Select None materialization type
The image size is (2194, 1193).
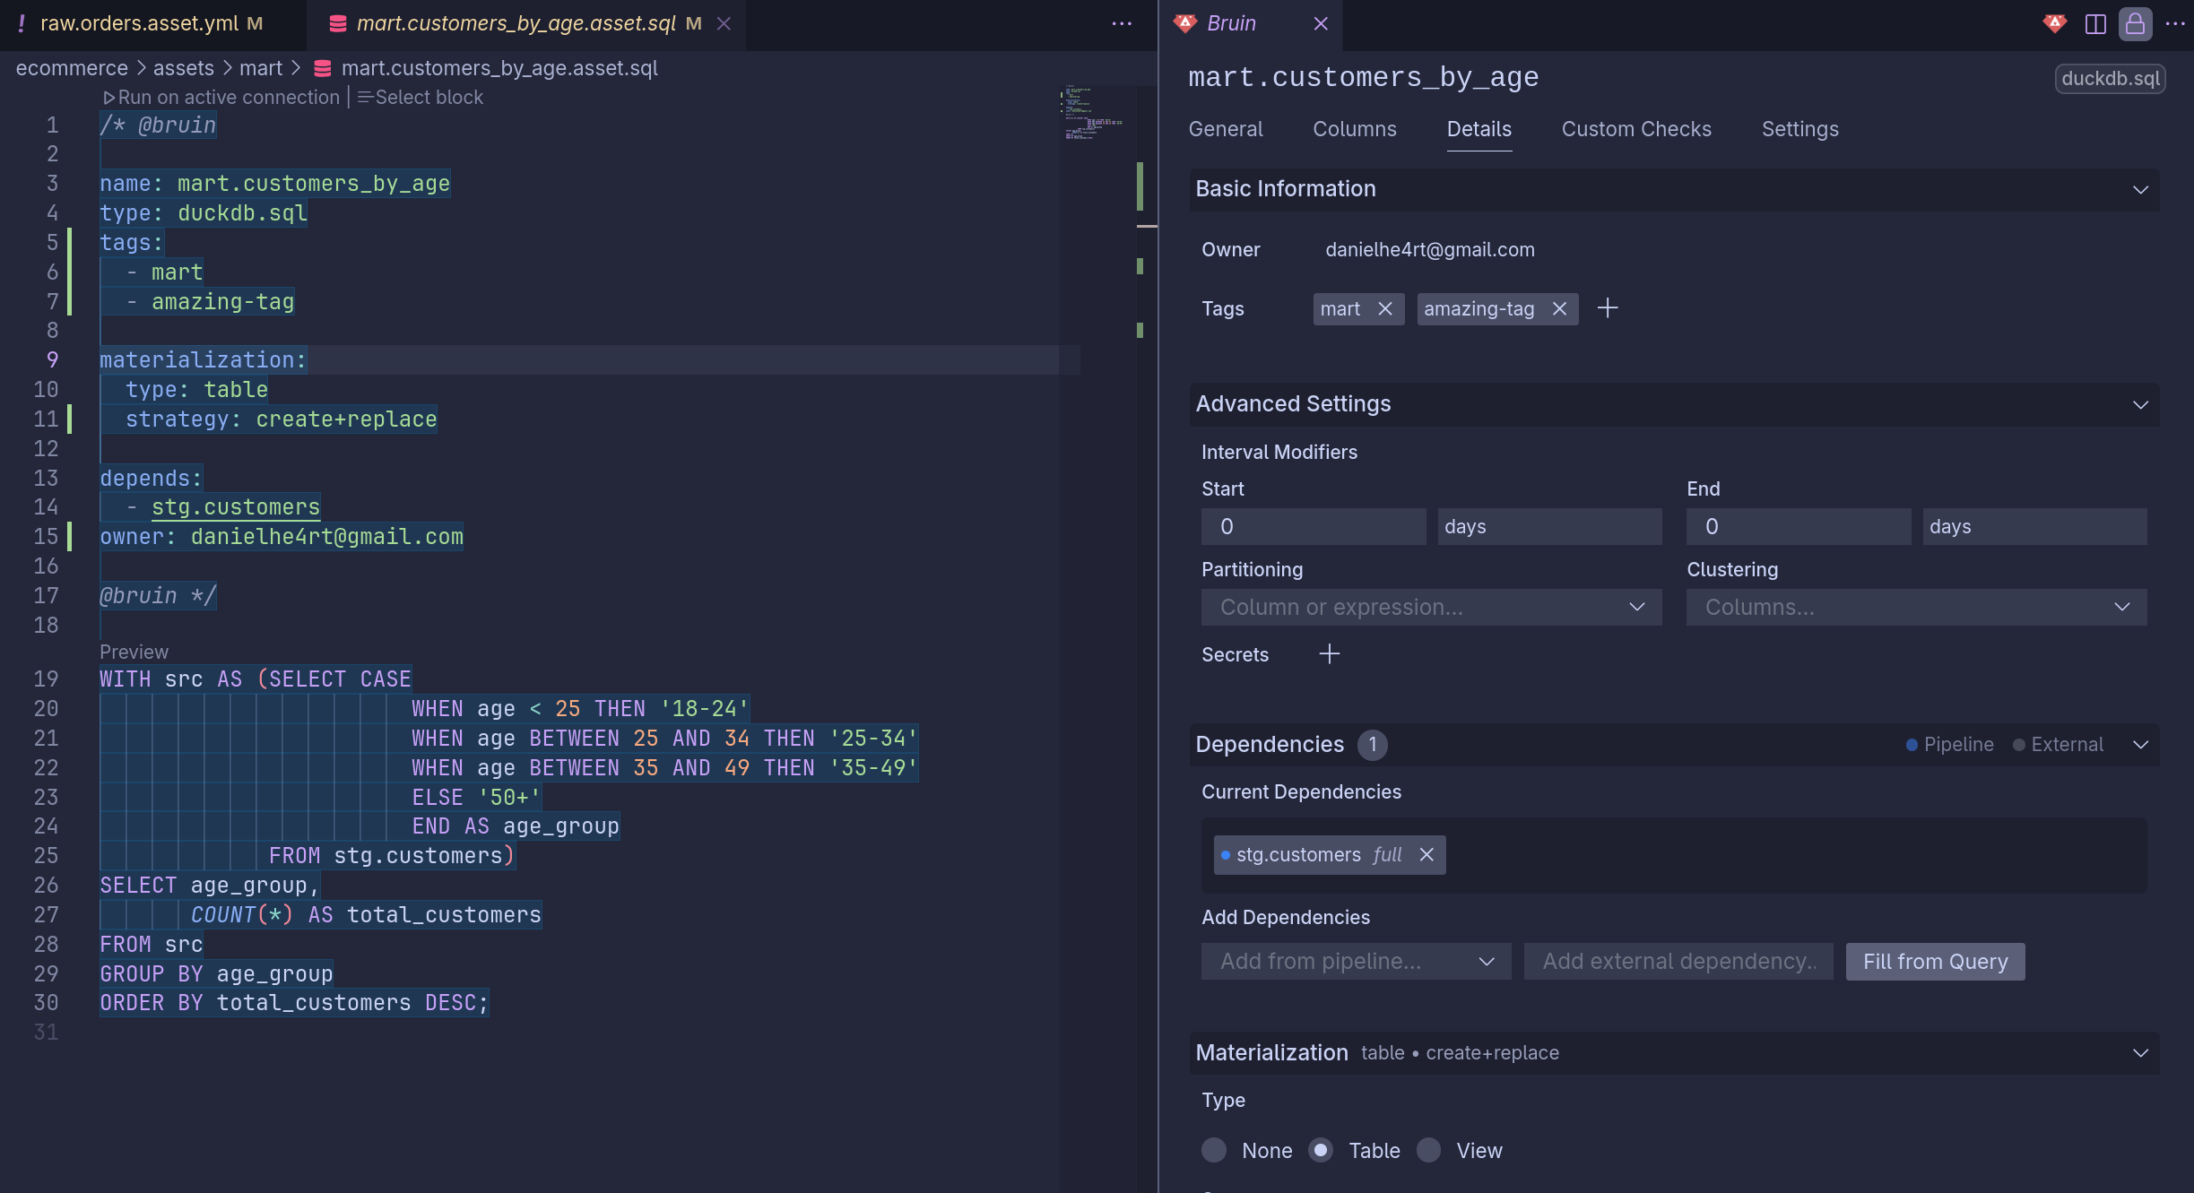1214,1150
